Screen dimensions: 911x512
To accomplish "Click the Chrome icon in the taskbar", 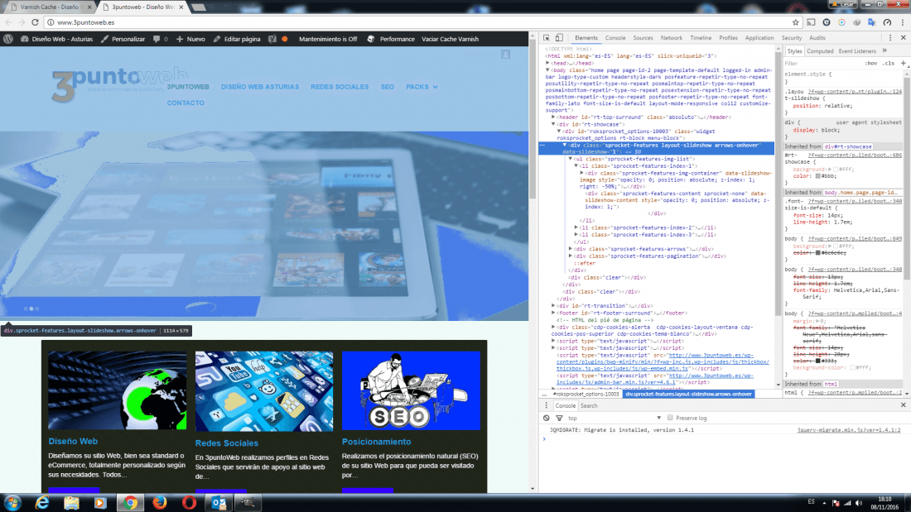I will click(130, 503).
